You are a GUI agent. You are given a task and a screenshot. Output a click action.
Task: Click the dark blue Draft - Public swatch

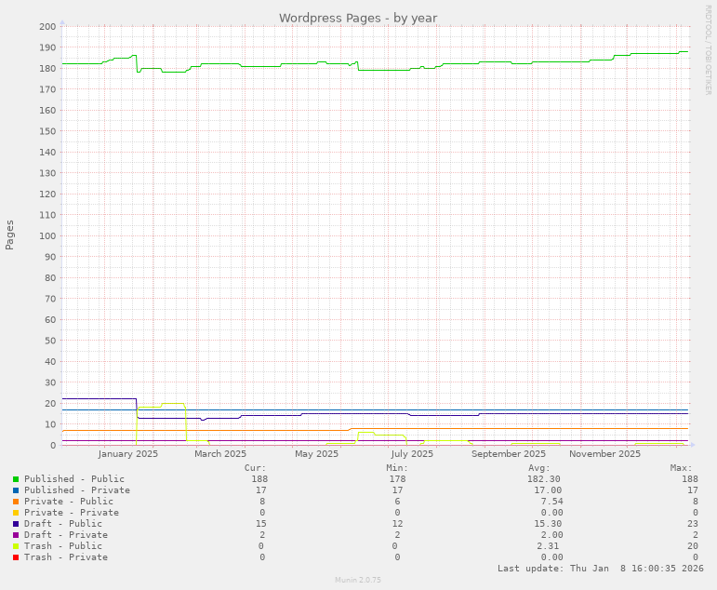(16, 524)
